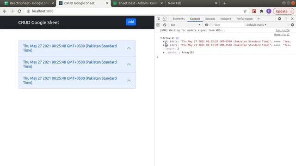Open log.js:24 source link
The height and width of the screenshot is (166, 296).
pyautogui.click(x=283, y=30)
